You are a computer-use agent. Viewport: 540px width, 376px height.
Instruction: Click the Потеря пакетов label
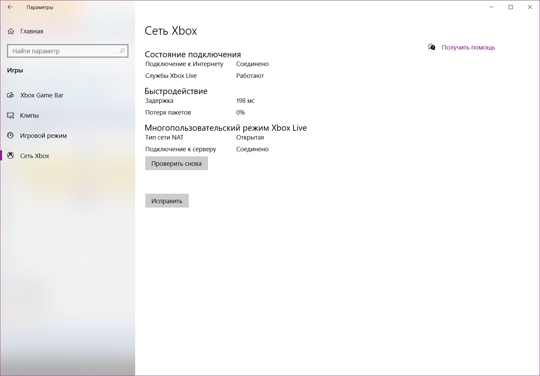pyautogui.click(x=168, y=113)
